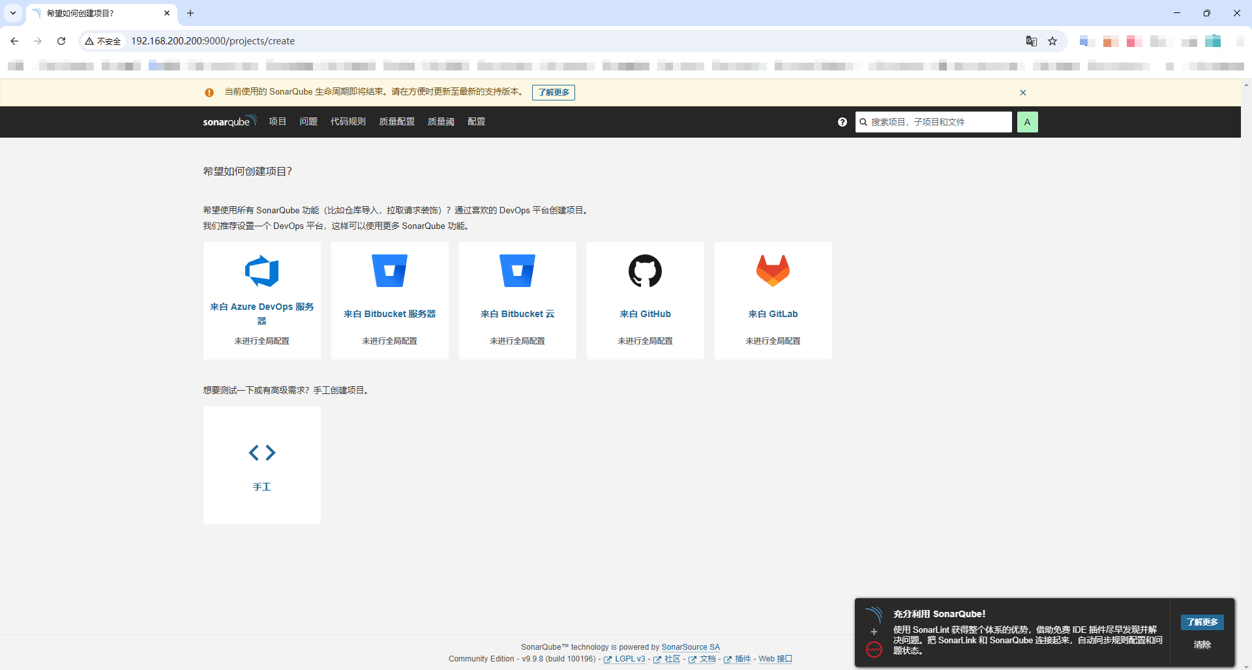Open the help question mark icon

[842, 122]
